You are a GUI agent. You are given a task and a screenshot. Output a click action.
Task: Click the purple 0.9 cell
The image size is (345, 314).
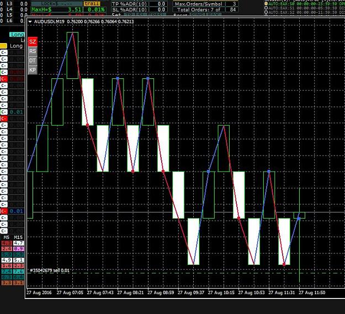tap(18, 249)
